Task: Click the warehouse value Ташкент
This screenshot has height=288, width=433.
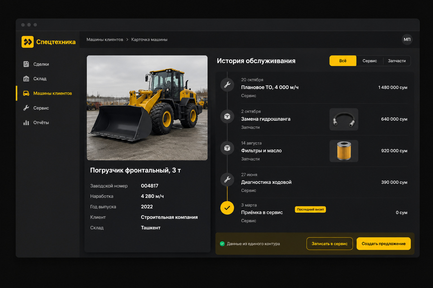Action: click(151, 228)
